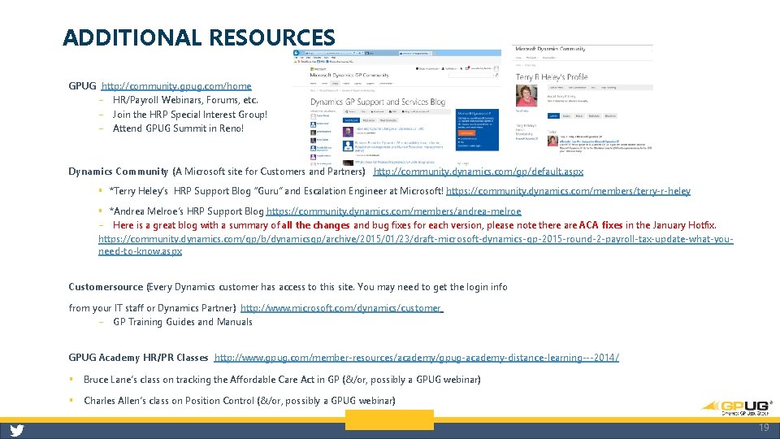Viewport: 780px width, 439px height.
Task: Open the GPUG academy distance learning link
Action: point(416,358)
